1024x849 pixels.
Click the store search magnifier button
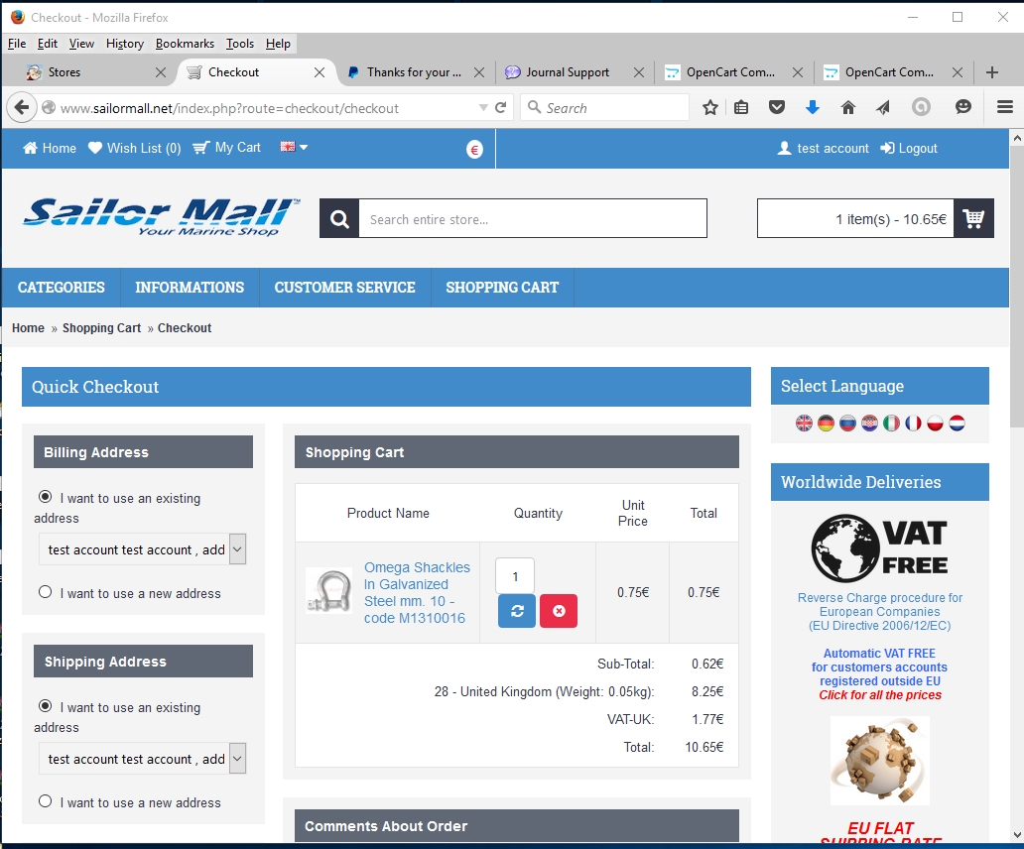click(x=339, y=218)
